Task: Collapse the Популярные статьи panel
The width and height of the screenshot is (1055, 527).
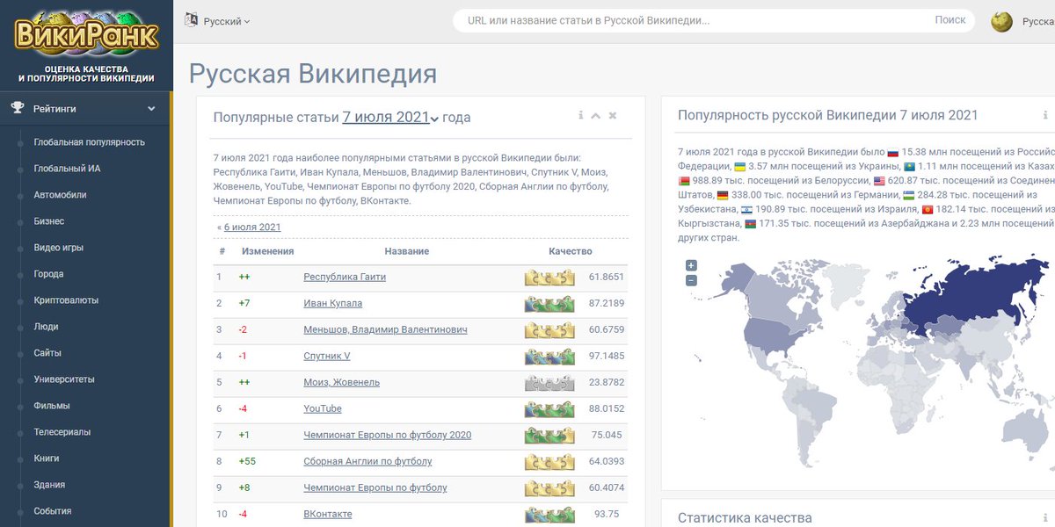Action: (x=595, y=116)
